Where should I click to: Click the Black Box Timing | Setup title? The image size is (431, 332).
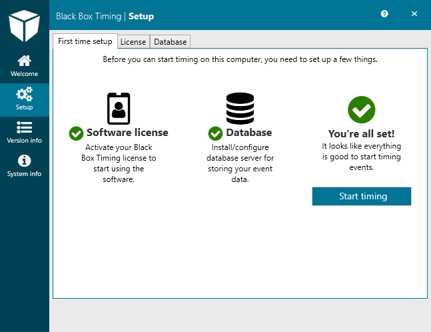(105, 16)
